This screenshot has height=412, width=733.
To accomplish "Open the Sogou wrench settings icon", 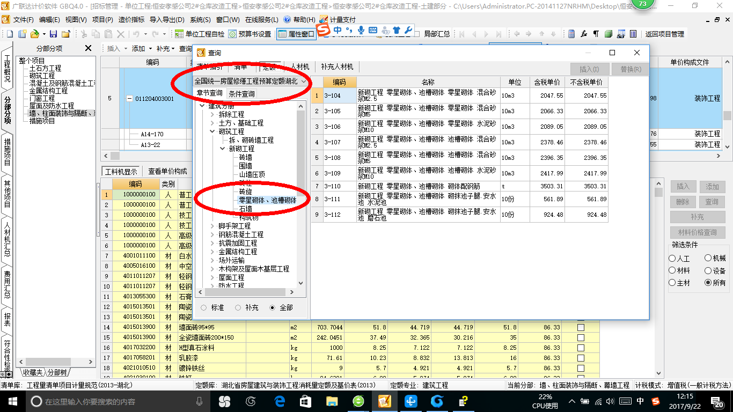I will point(408,30).
